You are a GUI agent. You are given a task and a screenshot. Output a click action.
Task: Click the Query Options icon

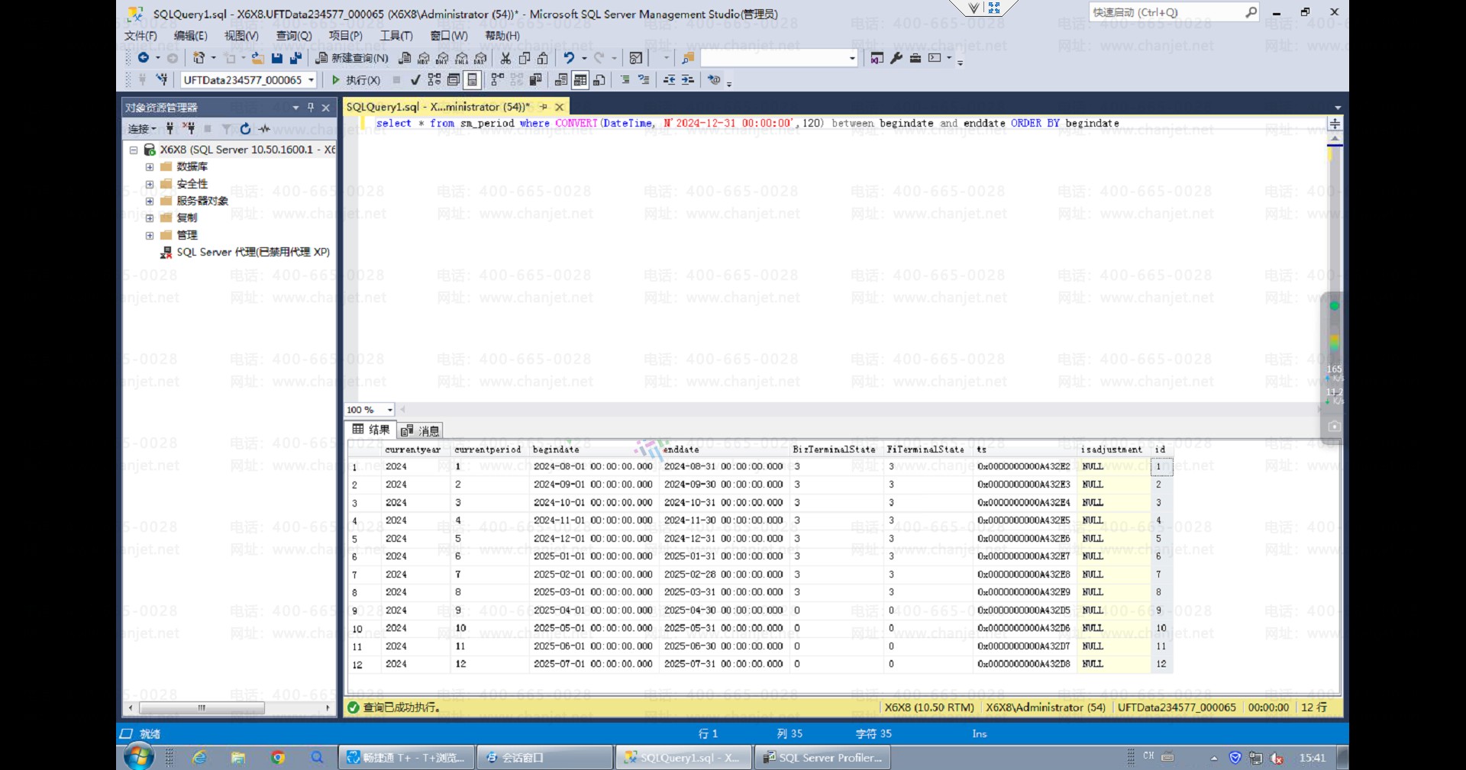click(x=454, y=79)
